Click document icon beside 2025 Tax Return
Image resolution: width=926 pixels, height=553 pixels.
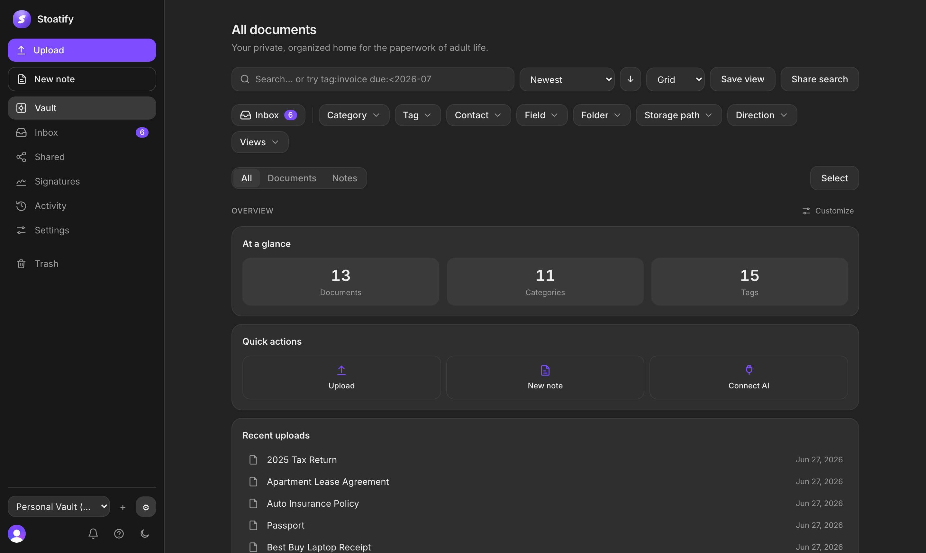click(253, 459)
